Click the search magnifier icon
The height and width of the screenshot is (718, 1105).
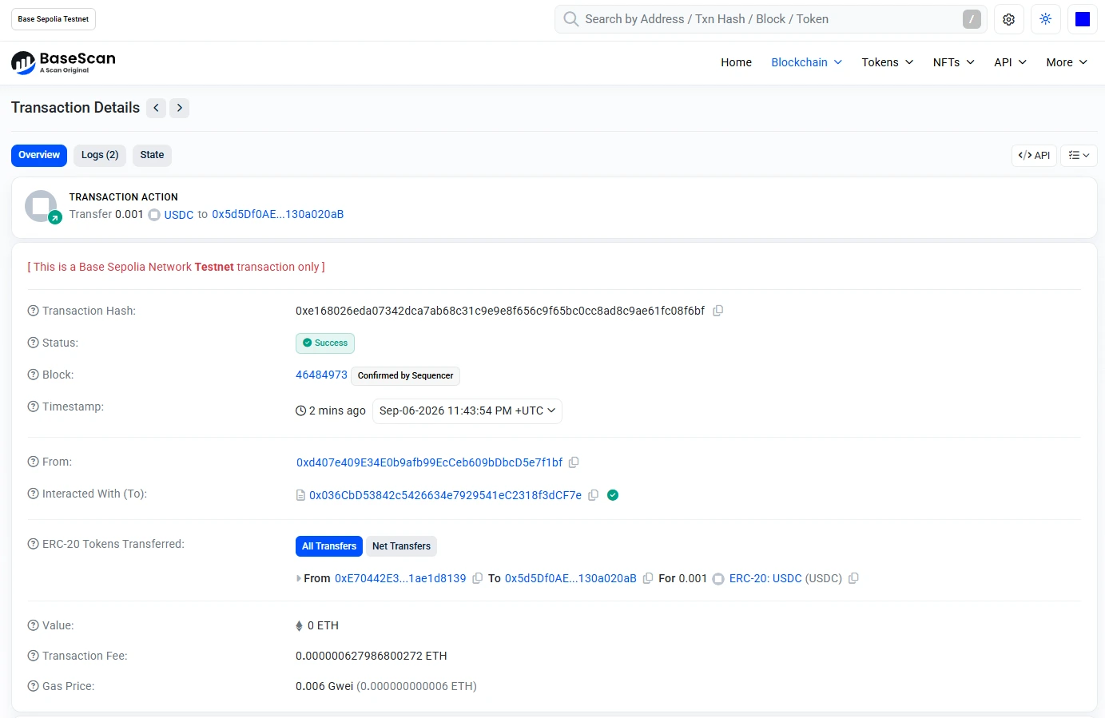coord(570,19)
